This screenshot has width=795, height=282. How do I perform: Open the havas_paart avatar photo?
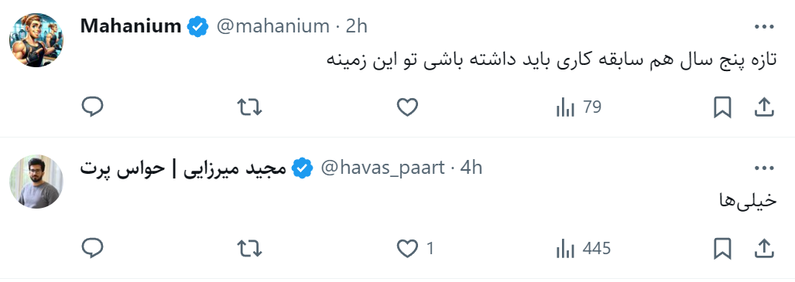[x=36, y=182]
